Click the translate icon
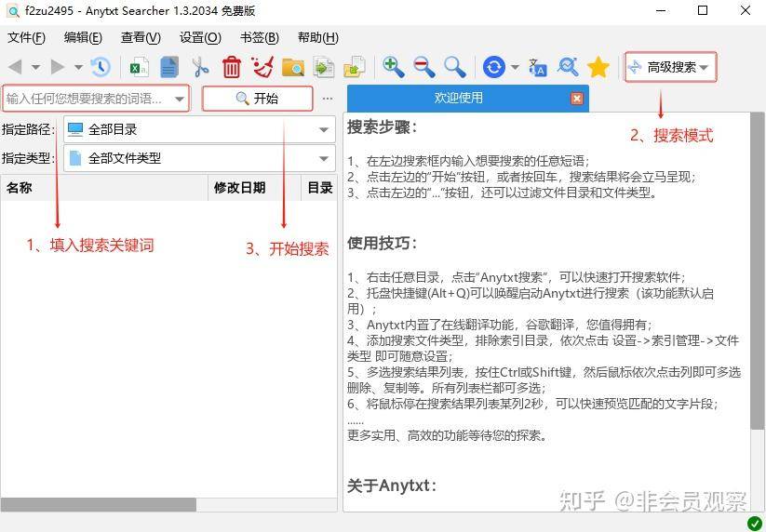This screenshot has width=766, height=532. tap(537, 67)
